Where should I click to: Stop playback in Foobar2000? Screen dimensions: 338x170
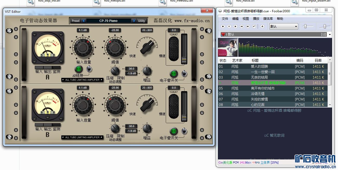point(223,26)
